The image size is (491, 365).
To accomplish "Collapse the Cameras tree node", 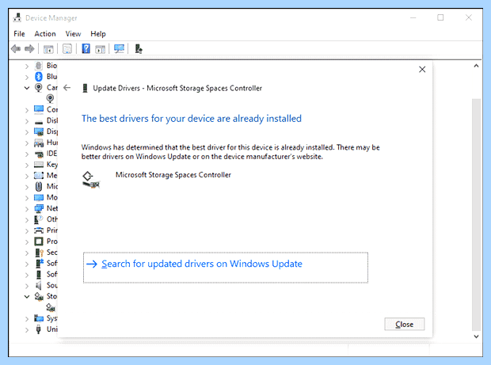I will (27, 88).
